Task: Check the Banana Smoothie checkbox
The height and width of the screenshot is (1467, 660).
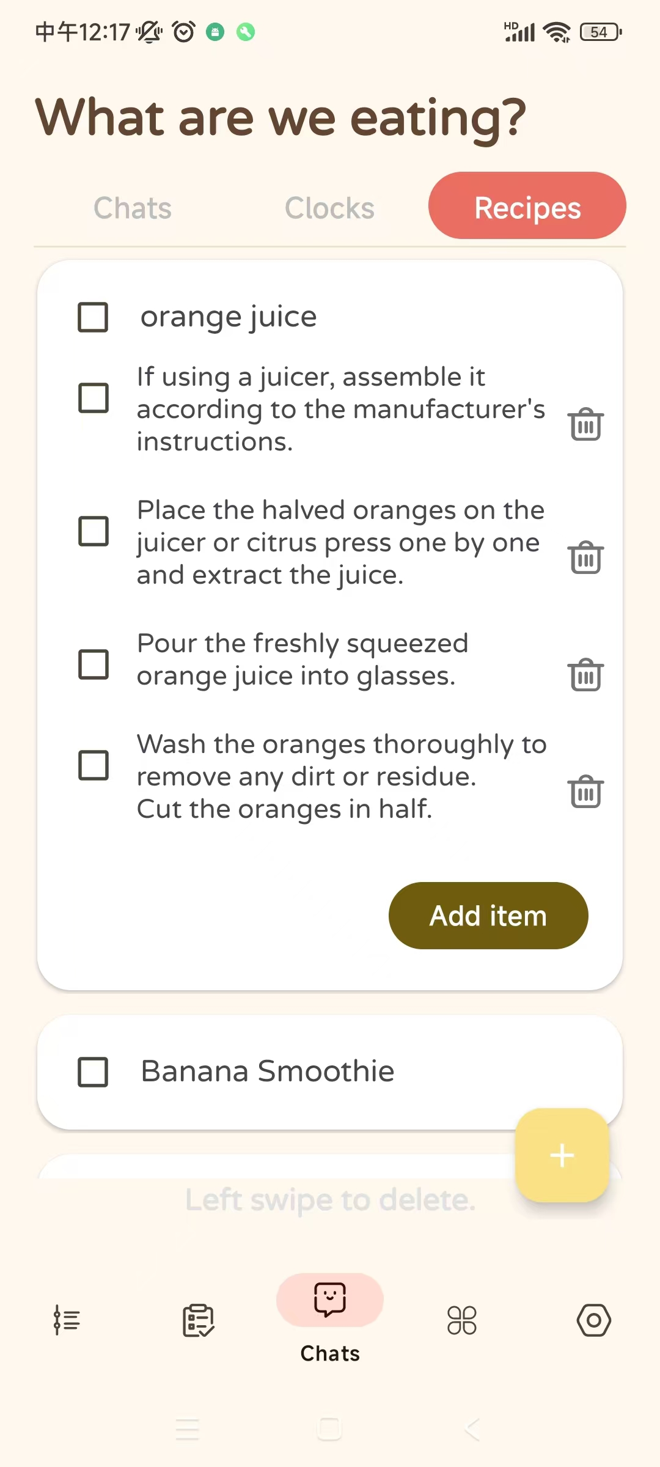Action: point(93,1072)
